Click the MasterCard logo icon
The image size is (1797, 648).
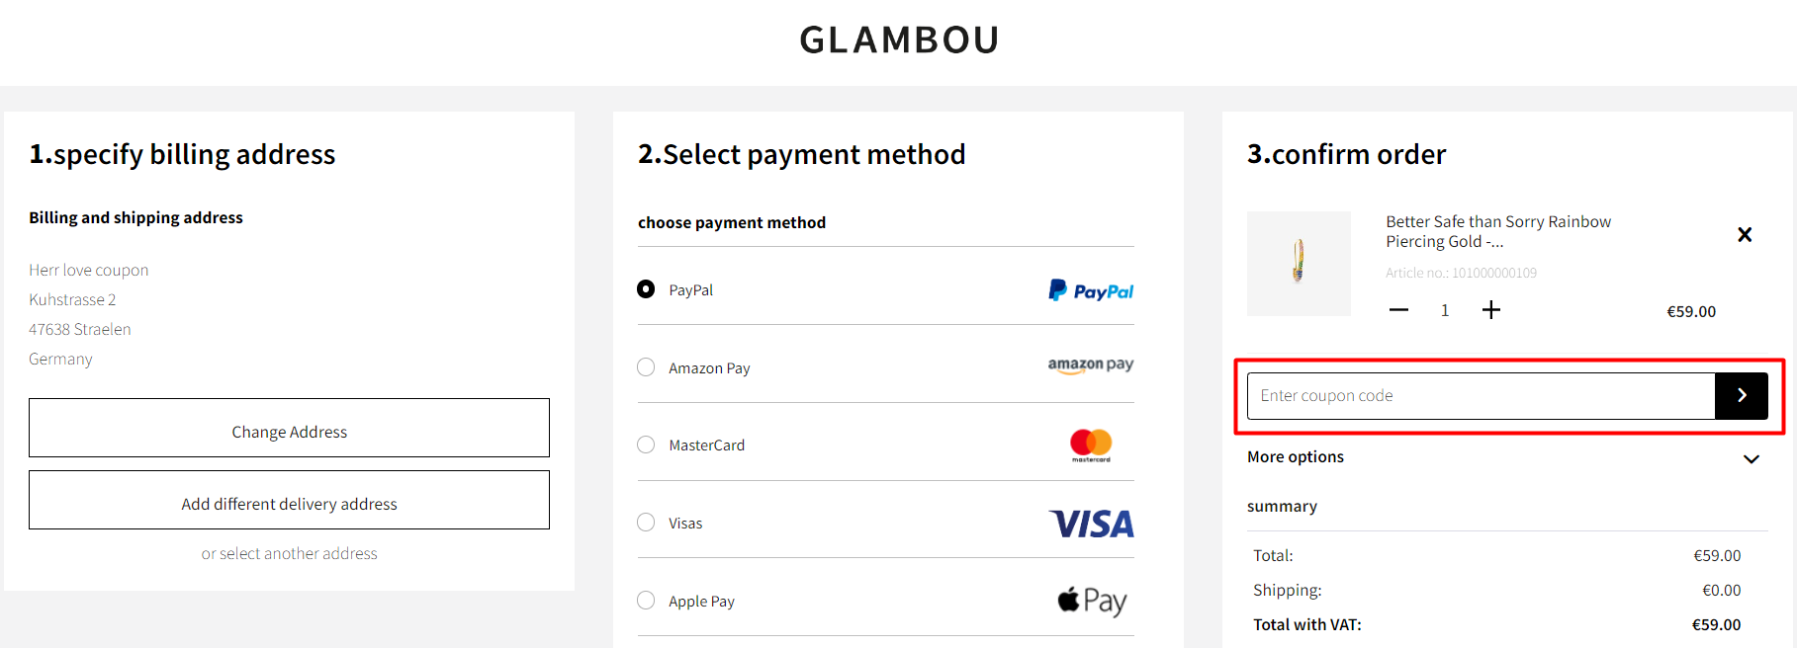(x=1091, y=445)
